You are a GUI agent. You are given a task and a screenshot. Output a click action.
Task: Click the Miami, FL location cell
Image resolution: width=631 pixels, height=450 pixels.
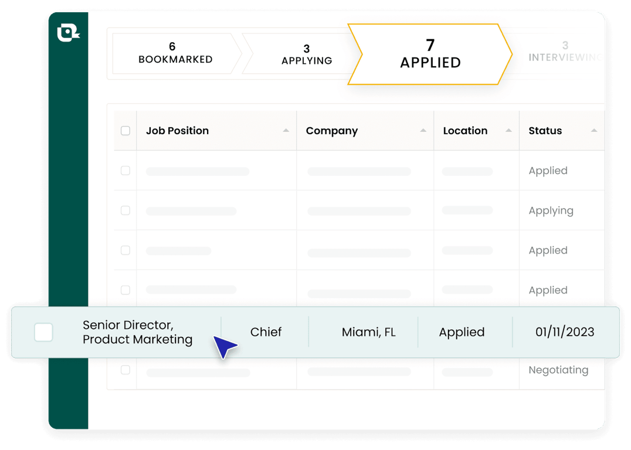pyautogui.click(x=369, y=332)
